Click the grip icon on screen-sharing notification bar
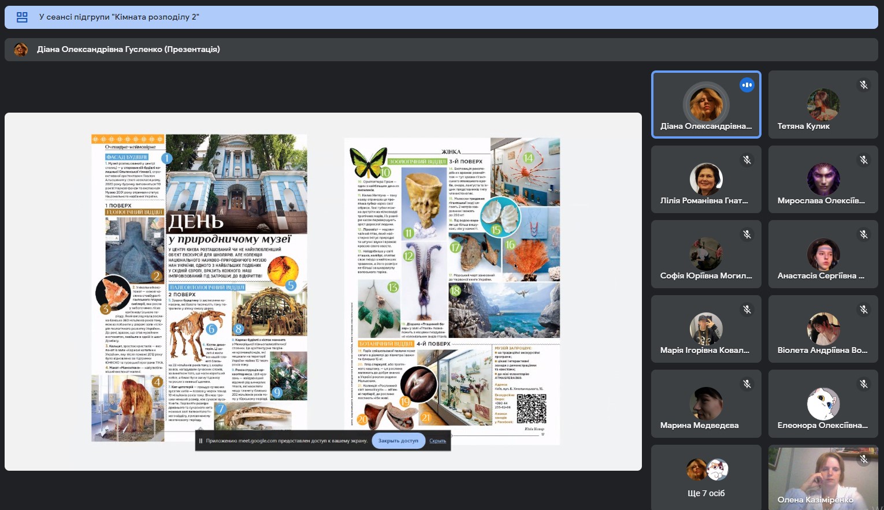Screen dimensions: 884x510 200,441
